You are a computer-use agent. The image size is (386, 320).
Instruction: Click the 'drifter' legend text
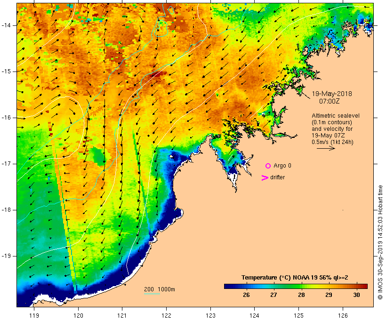277,177
